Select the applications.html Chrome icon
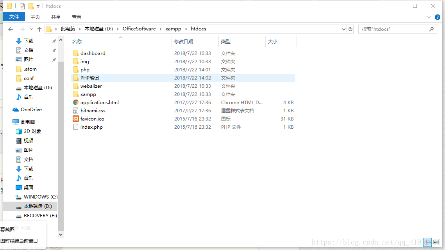 tap(76, 102)
